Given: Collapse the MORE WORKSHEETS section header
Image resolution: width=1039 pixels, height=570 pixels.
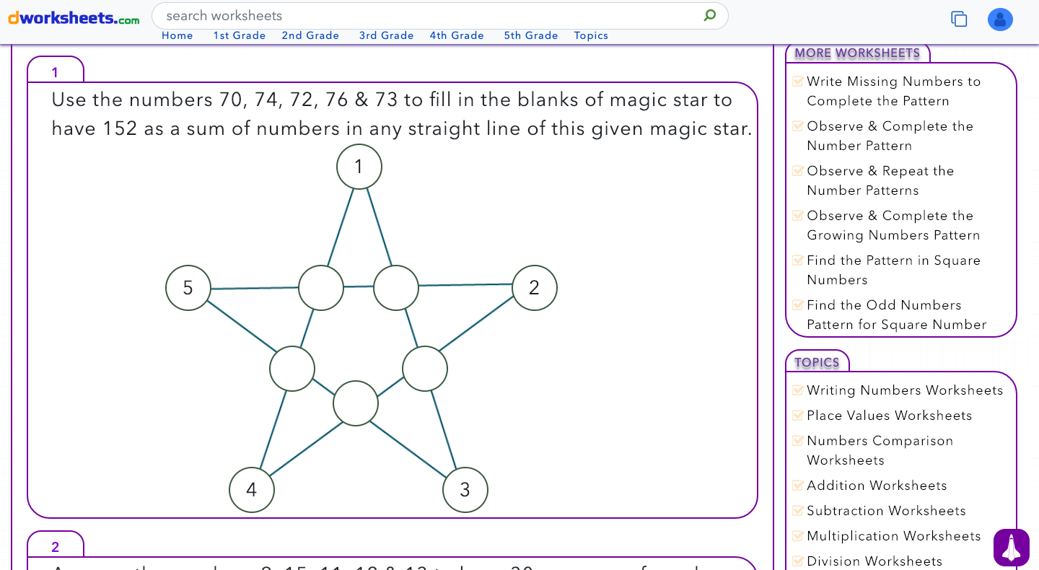Looking at the screenshot, I should click(x=859, y=53).
